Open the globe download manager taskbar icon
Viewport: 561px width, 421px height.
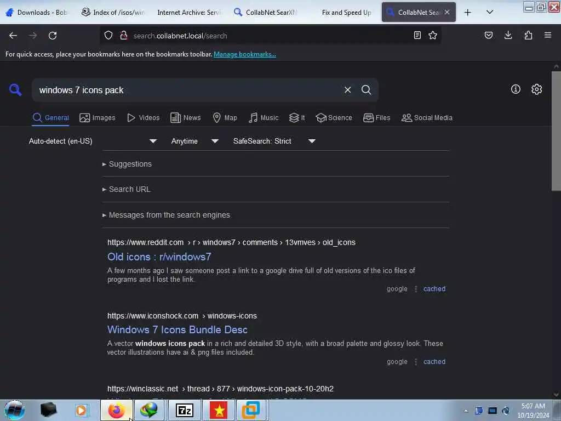149,410
